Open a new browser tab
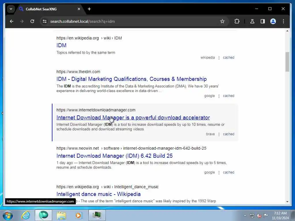The width and height of the screenshot is (295, 221). point(89,9)
